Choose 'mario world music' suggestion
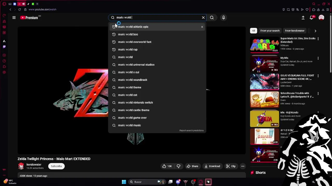The image size is (332, 186). 157,125
